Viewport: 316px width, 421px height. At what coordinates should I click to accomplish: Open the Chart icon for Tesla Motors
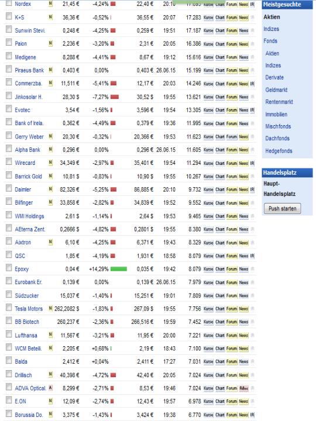pyautogui.click(x=220, y=309)
